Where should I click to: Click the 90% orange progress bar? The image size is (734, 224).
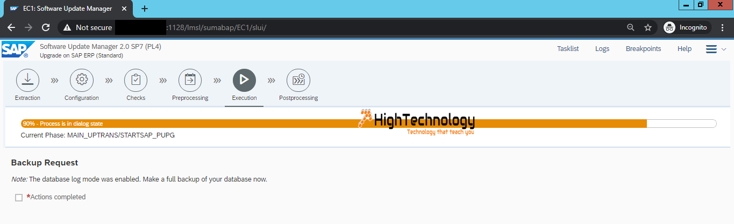(333, 124)
